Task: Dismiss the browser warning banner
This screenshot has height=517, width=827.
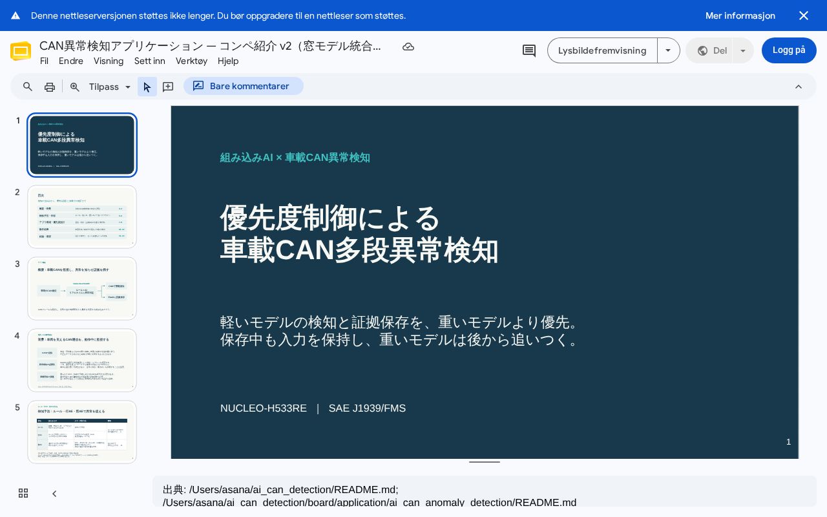Action: coord(804,16)
